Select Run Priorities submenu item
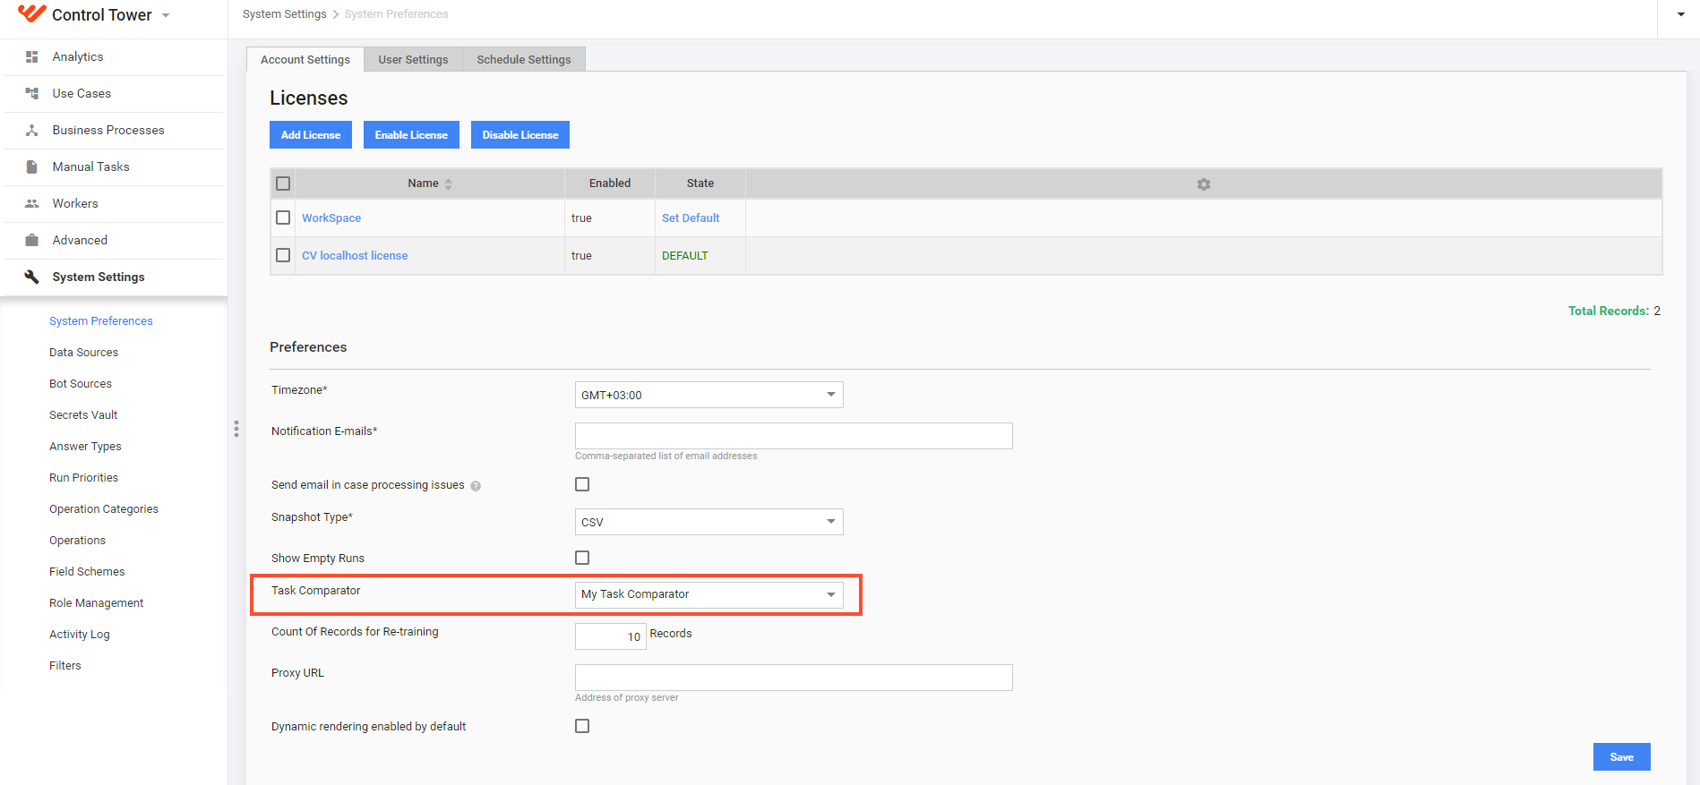The height and width of the screenshot is (785, 1700). coord(84,477)
